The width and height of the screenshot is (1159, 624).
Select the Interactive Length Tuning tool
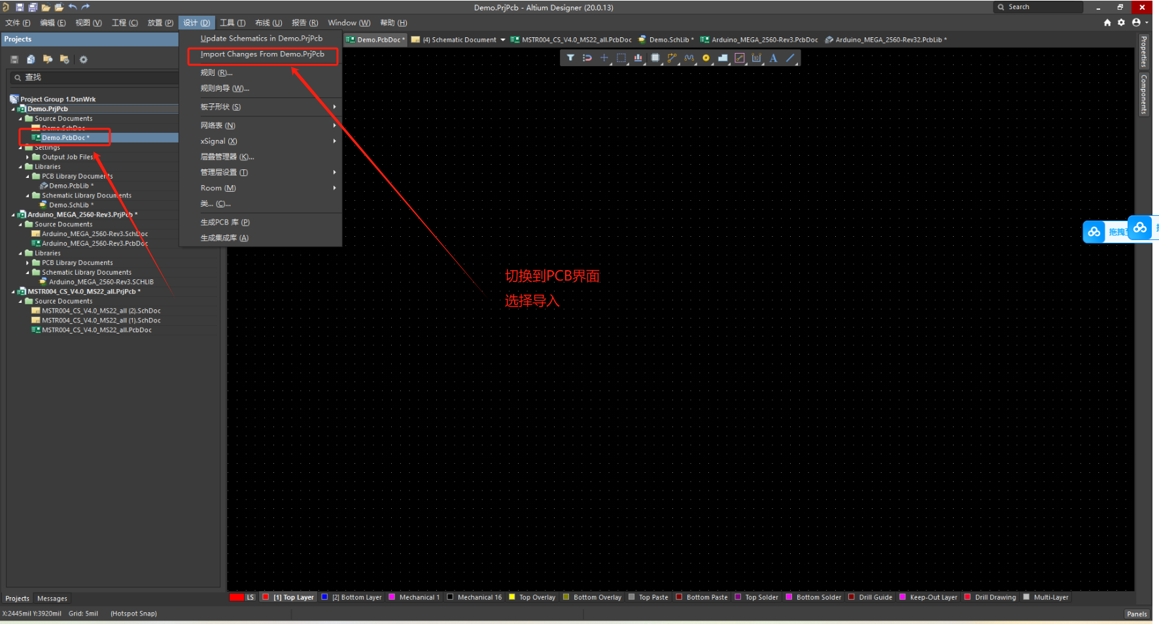[x=689, y=58]
